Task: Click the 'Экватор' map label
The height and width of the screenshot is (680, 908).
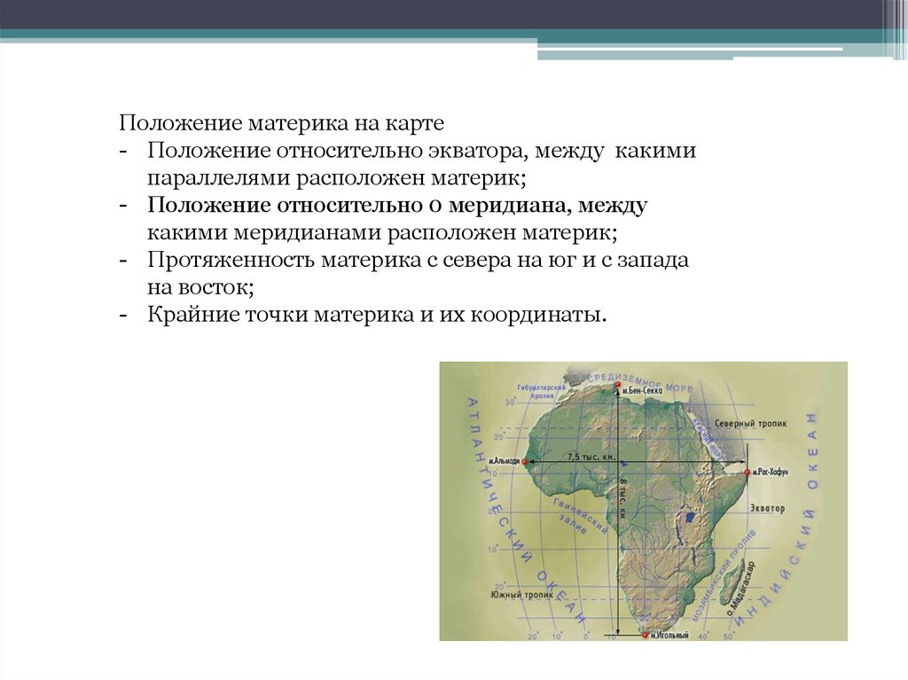Action: pos(768,508)
